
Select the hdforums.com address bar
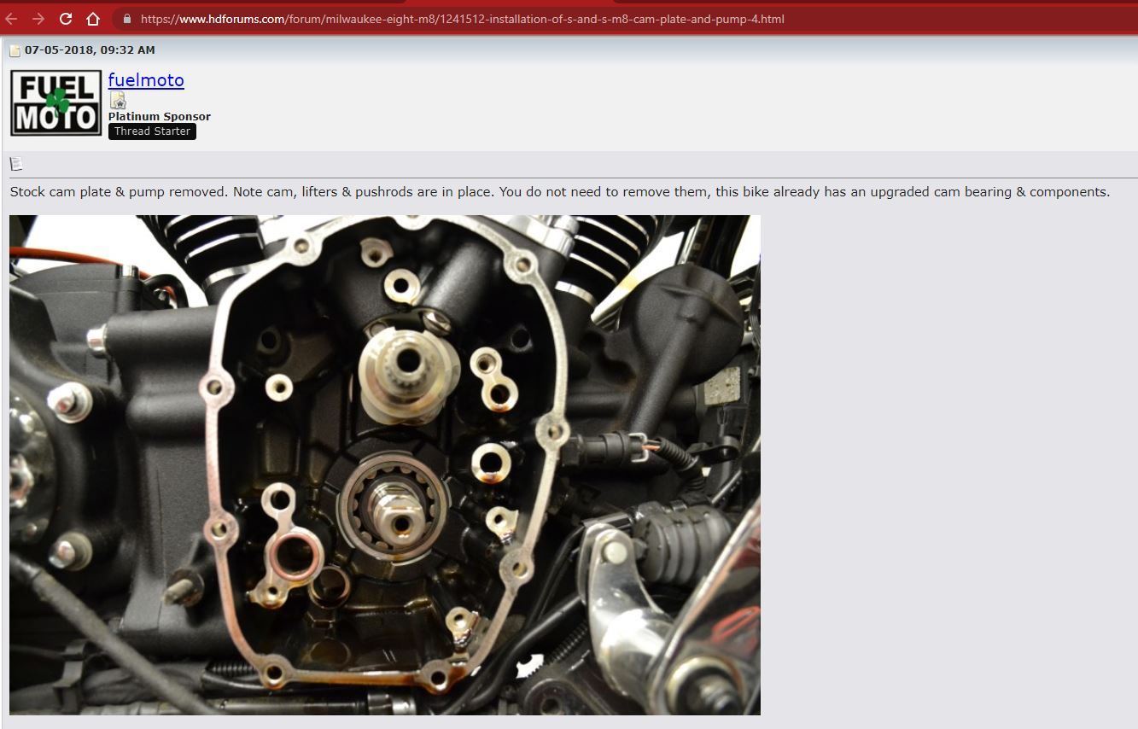point(461,19)
